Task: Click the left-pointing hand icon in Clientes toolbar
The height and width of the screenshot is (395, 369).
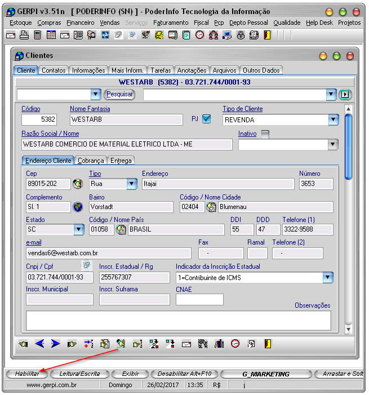Action: pyautogui.click(x=23, y=344)
